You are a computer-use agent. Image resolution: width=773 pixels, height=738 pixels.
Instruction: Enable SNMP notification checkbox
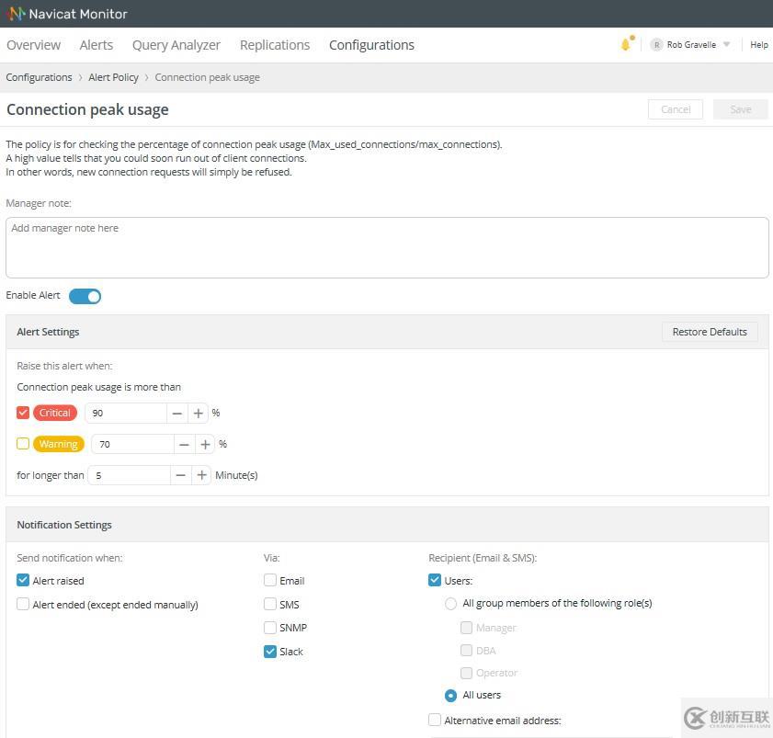click(x=269, y=628)
